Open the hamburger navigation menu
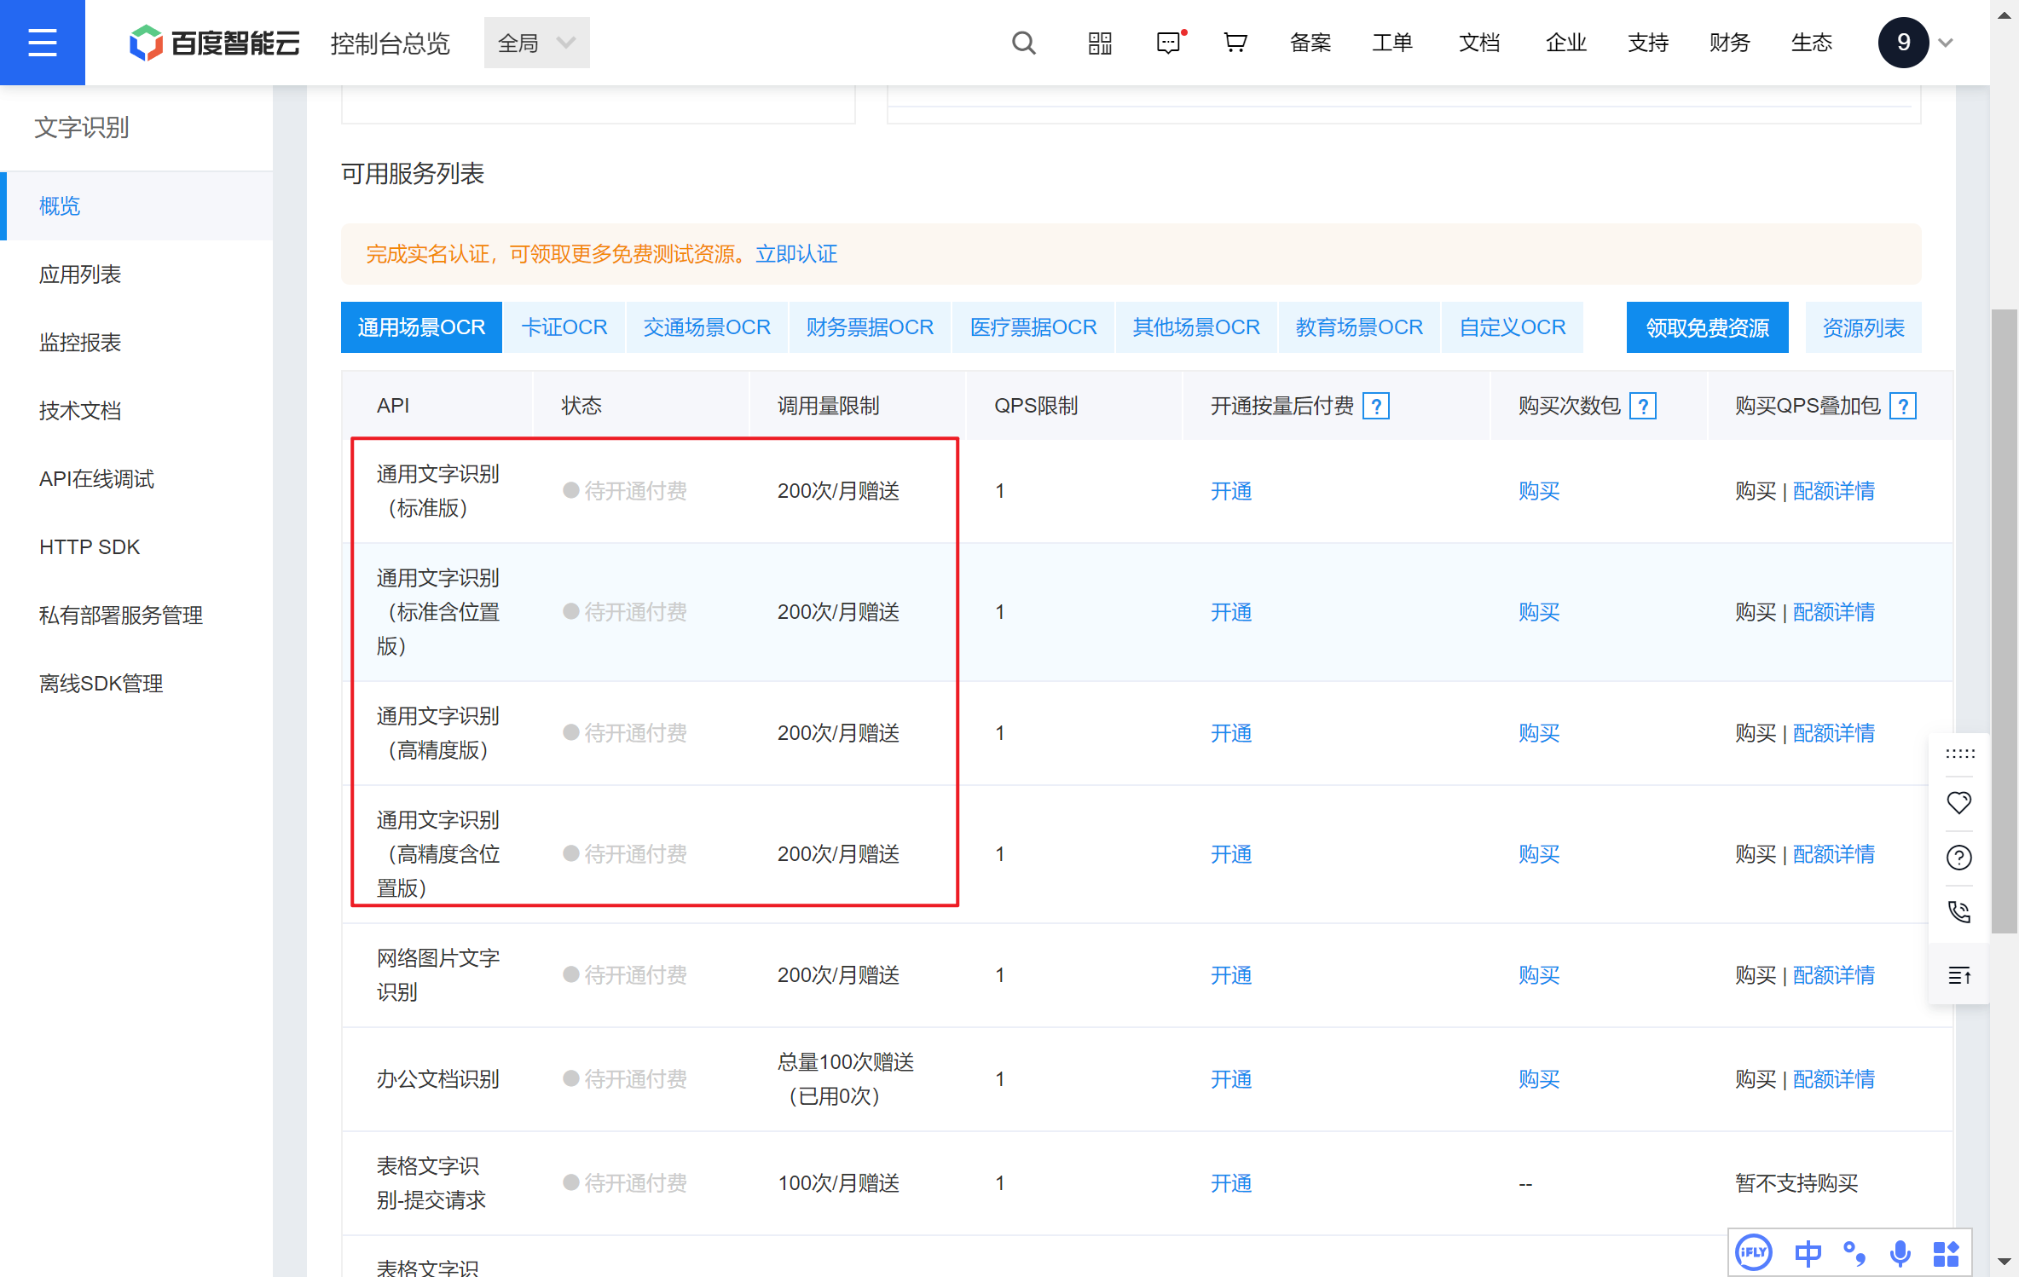Viewport: 2019px width, 1277px height. click(43, 43)
